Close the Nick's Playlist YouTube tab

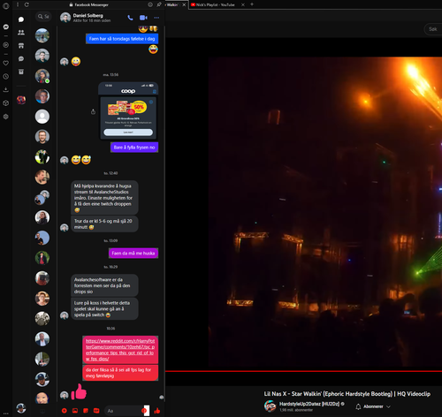coord(243,4)
